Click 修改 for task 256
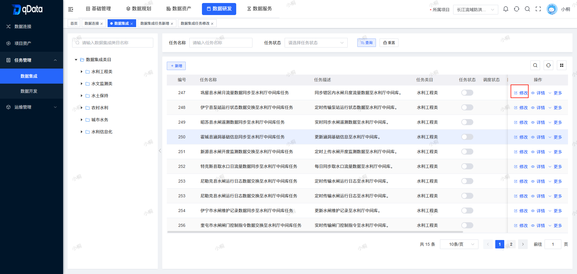The height and width of the screenshot is (274, 577). pos(521,226)
